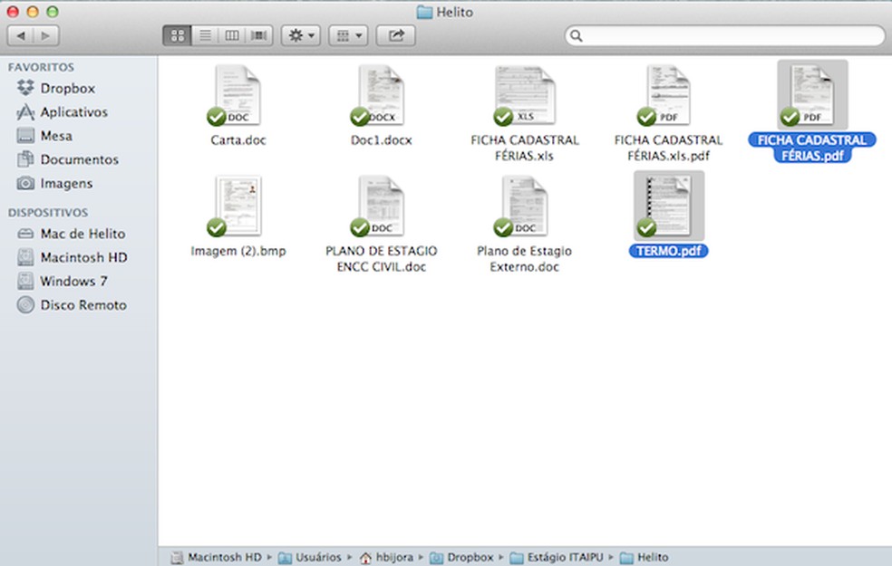The image size is (892, 566).
Task: Switch to list view mode
Action: pos(205,36)
